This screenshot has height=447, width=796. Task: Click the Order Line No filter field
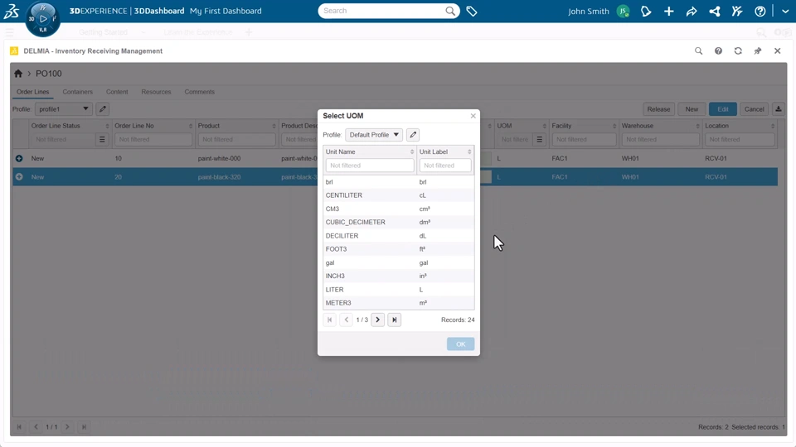pyautogui.click(x=153, y=139)
